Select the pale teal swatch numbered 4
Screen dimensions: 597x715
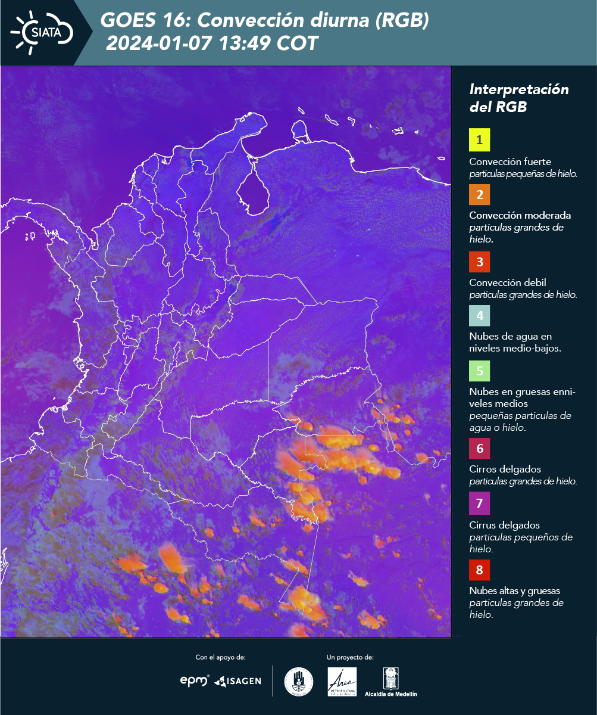(479, 315)
